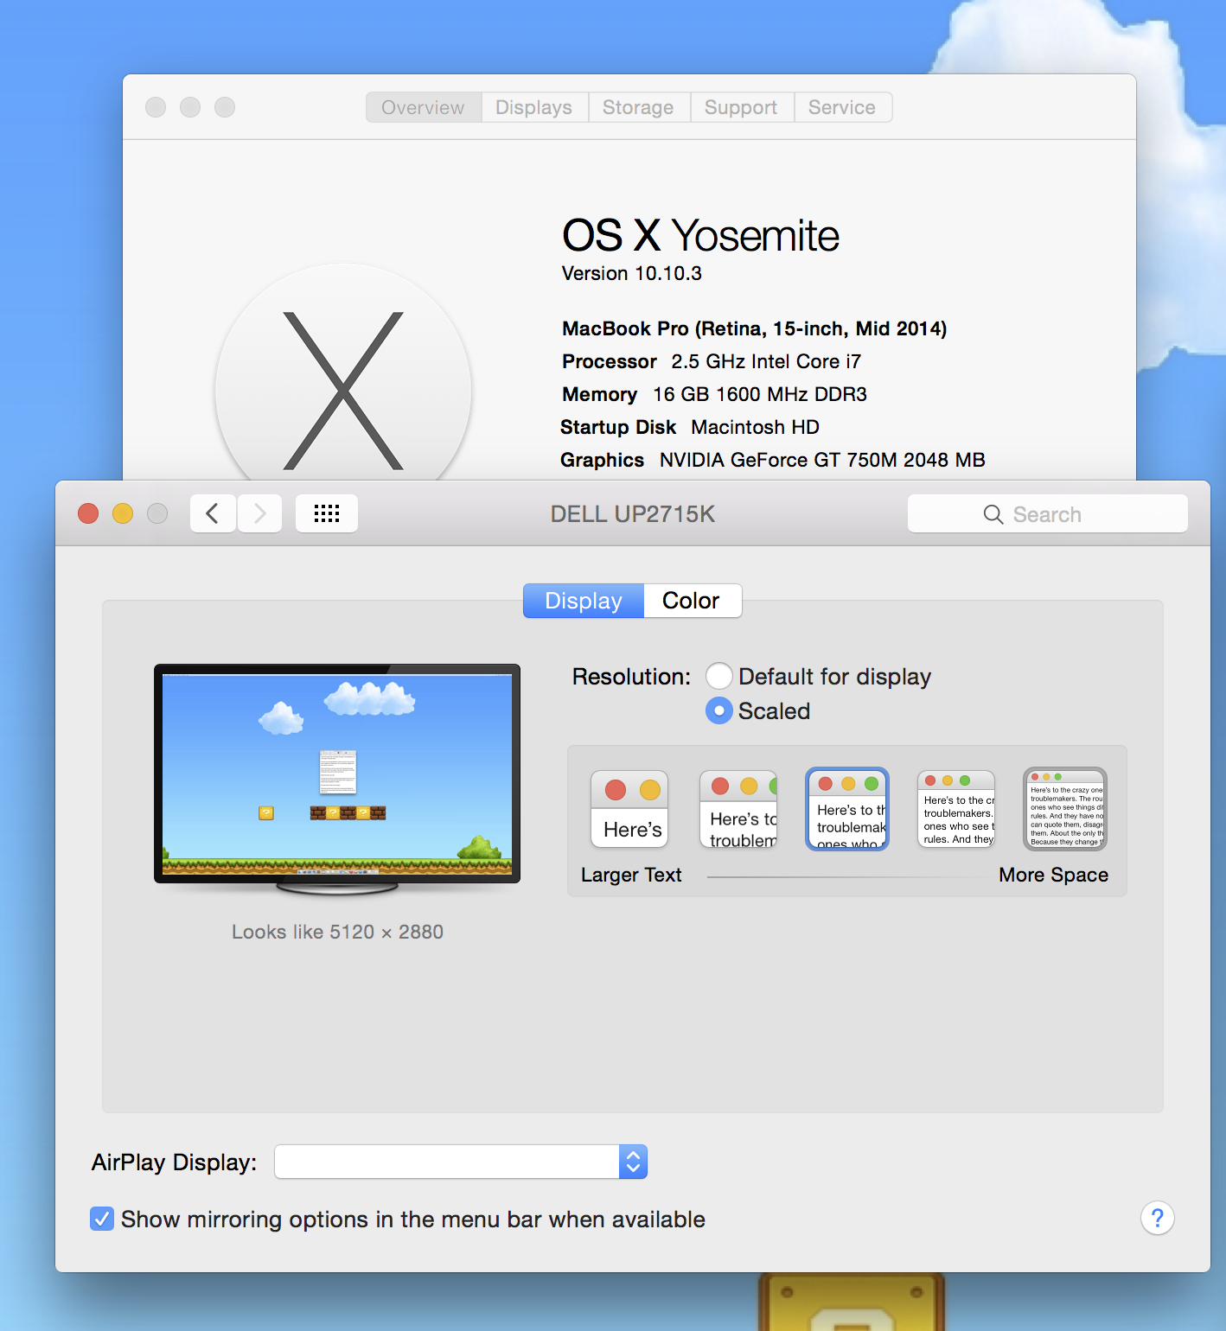Click the Resolution label
Image resolution: width=1226 pixels, height=1331 pixels.
tap(631, 677)
